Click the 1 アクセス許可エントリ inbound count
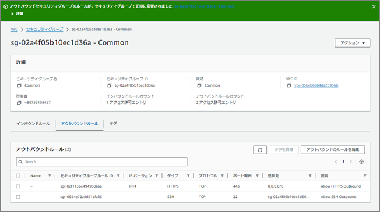 tap(126, 103)
